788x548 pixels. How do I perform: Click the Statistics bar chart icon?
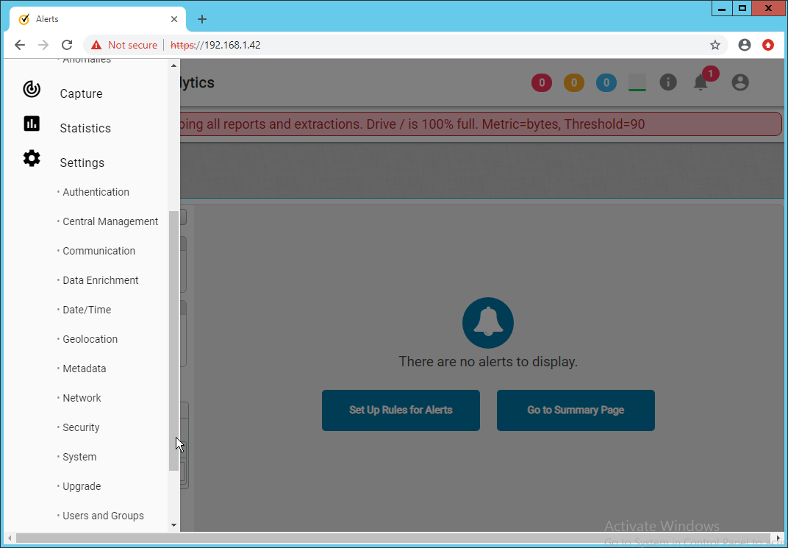(32, 124)
